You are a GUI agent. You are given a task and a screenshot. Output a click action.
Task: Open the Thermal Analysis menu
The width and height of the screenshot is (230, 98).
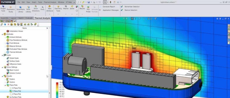coord(50,2)
